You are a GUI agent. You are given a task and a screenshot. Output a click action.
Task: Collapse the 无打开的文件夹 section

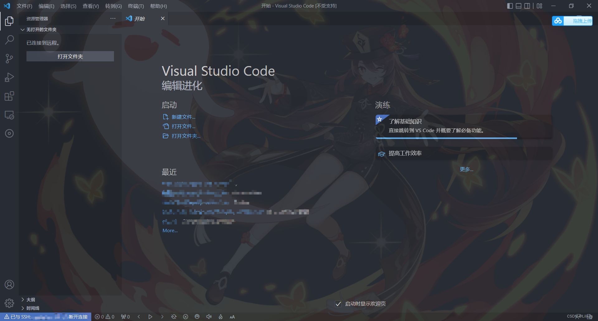coord(22,29)
